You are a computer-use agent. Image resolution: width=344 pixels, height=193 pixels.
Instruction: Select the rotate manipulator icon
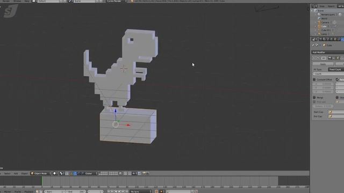tap(79, 174)
